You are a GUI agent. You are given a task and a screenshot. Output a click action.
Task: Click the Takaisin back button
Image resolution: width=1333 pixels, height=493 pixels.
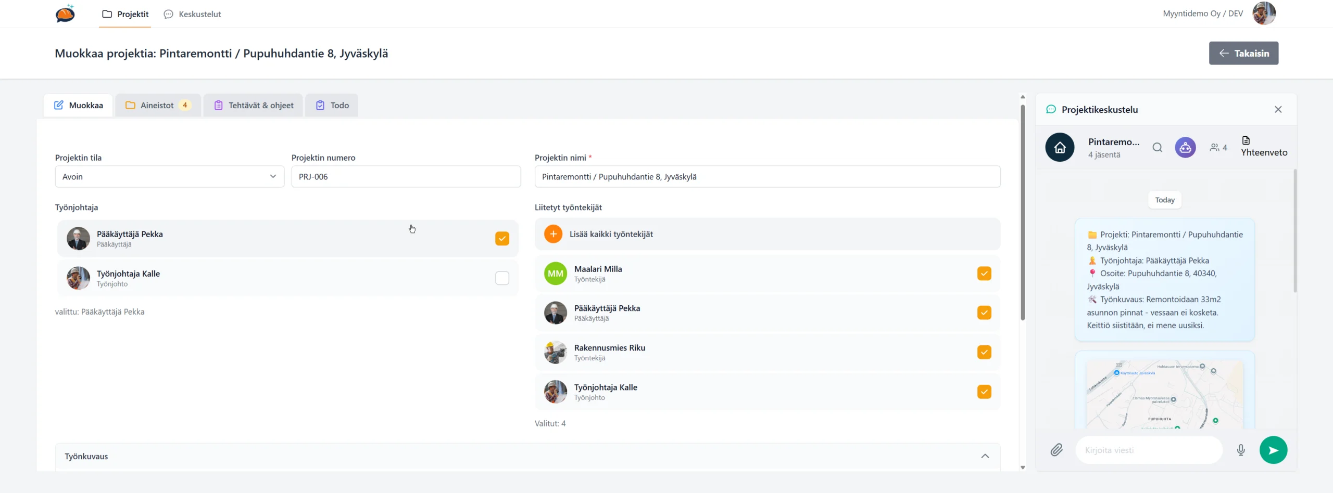(x=1243, y=53)
